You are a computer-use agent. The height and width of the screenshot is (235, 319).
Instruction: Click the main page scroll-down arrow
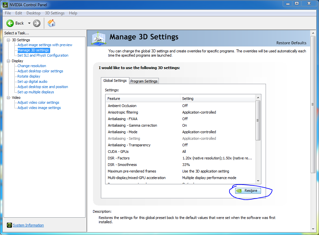pos(313,229)
